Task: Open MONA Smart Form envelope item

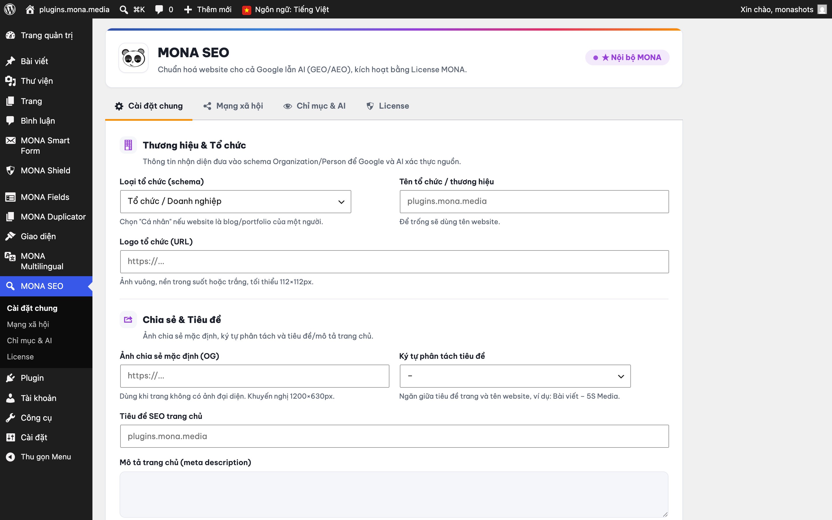Action: click(46, 146)
